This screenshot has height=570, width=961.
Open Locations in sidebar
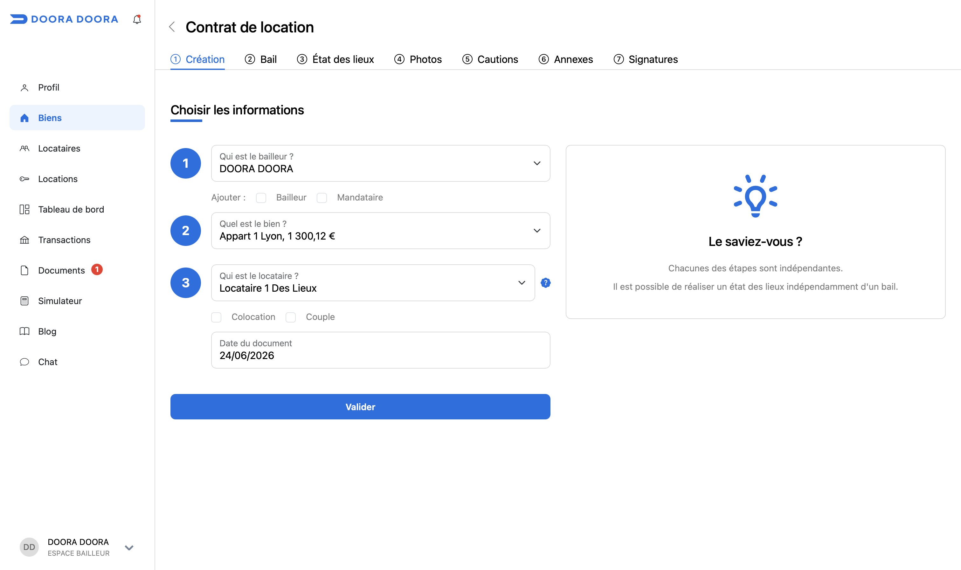[77, 179]
